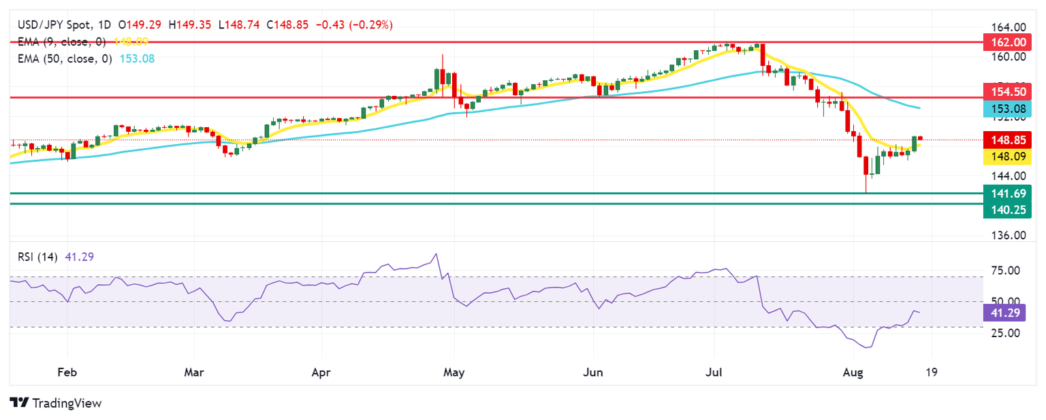Viewport: 1046px width, 420px height.
Task: Click the red 154.50 price label
Action: pos(1007,91)
